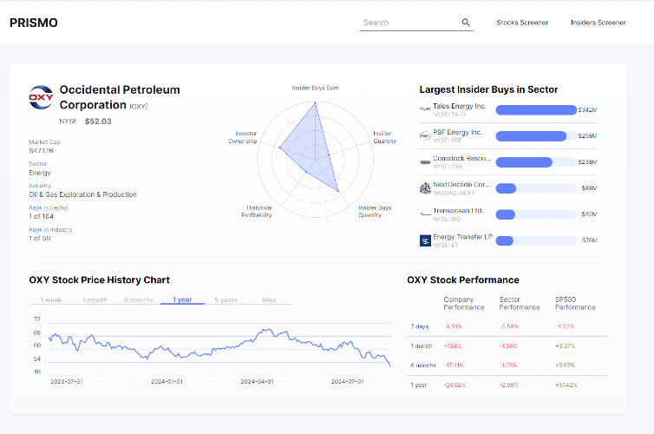Image resolution: width=654 pixels, height=434 pixels.
Task: Select the 5 years chart tab
Action: [x=226, y=299]
